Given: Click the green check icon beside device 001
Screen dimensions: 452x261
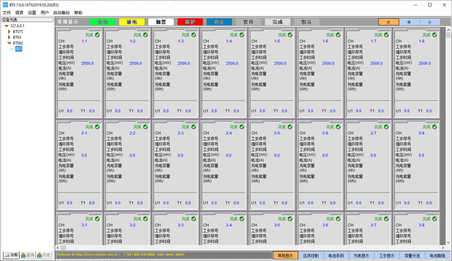Looking at the screenshot, I should (12, 49).
